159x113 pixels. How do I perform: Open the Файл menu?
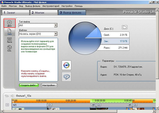point(4,6)
